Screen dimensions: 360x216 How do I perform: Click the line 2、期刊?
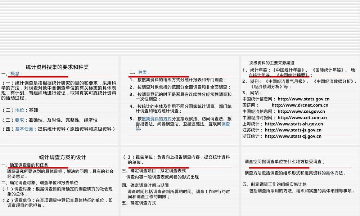[300, 84]
